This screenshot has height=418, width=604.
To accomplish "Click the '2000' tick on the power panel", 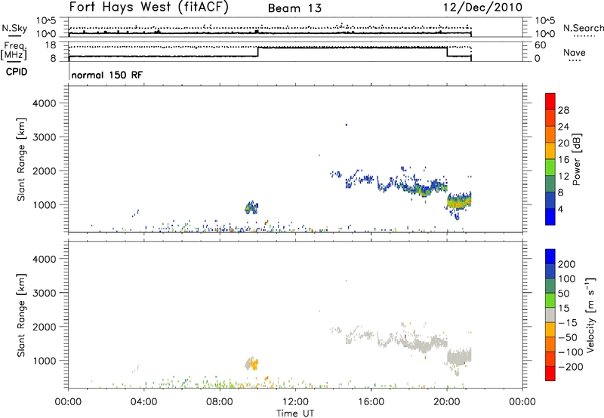I will 45,171.
